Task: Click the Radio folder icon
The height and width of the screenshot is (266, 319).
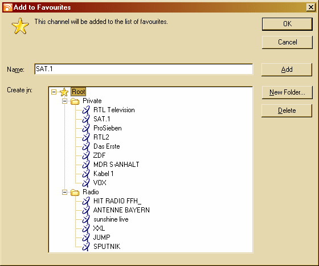Action: coord(75,192)
